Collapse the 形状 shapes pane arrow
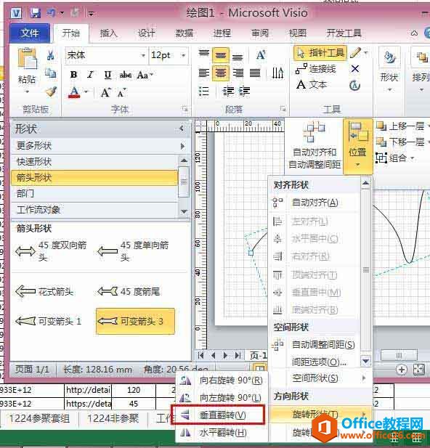This screenshot has width=430, height=448. [x=182, y=129]
